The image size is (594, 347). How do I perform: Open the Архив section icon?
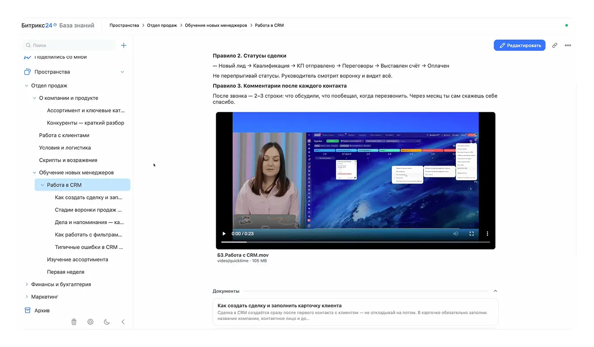(x=27, y=310)
